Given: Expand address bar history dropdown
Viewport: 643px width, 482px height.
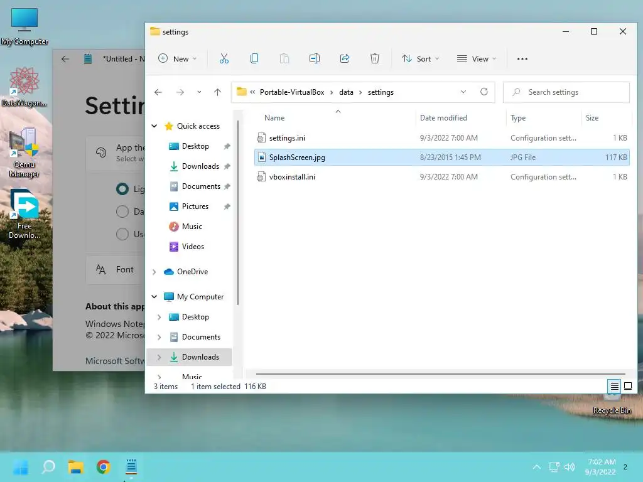Looking at the screenshot, I should coord(463,92).
